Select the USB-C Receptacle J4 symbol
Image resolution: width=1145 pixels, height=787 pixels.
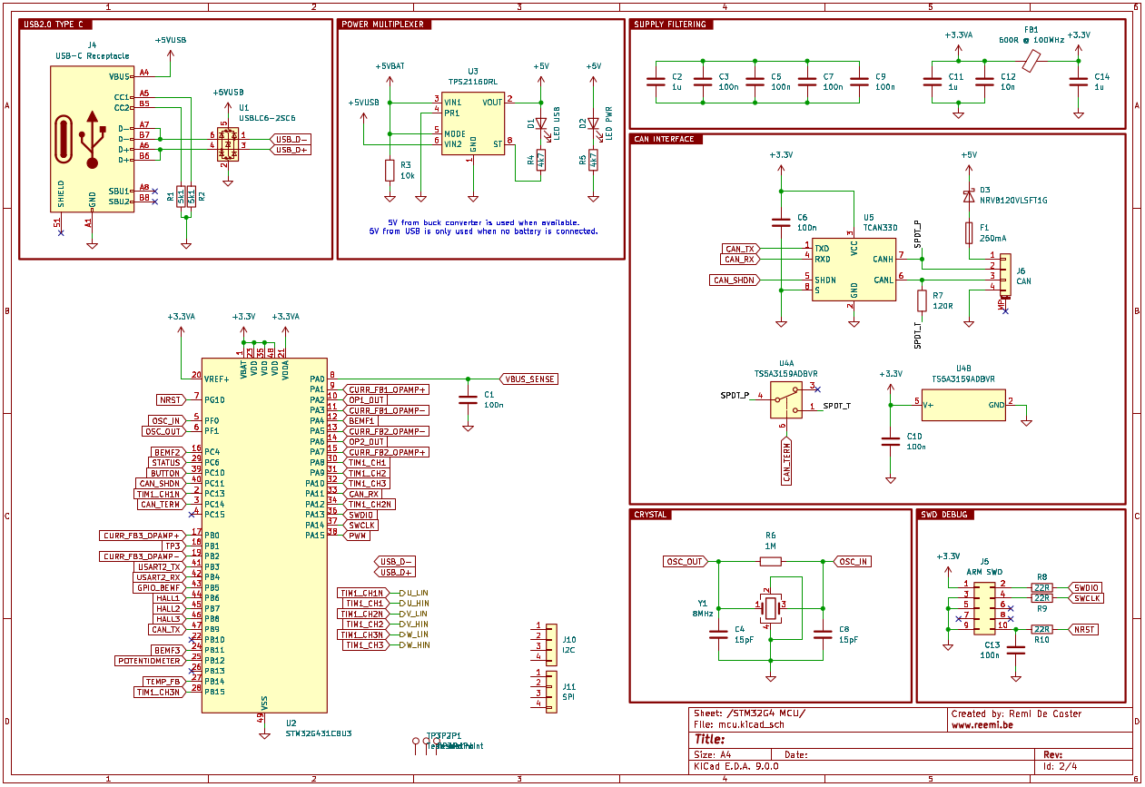(x=92, y=138)
